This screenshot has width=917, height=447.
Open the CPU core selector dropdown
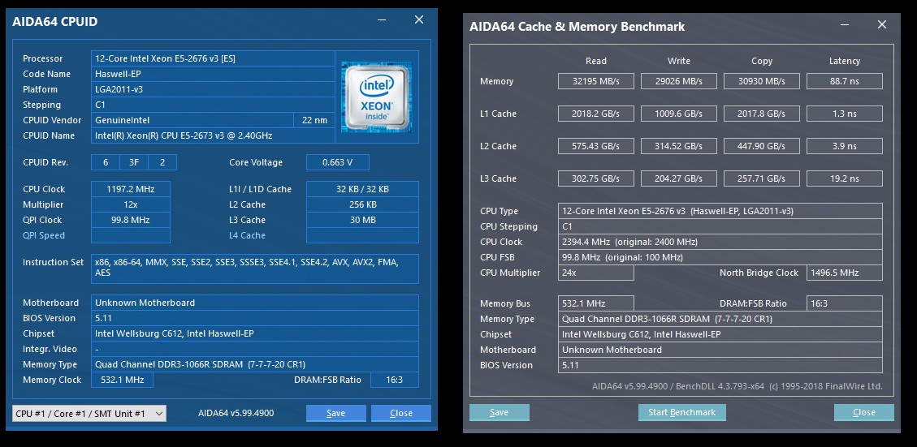(89, 414)
